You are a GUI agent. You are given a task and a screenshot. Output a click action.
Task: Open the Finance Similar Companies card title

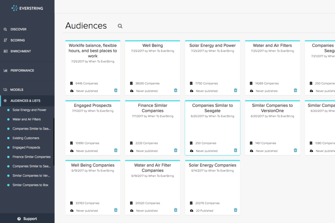152,108
